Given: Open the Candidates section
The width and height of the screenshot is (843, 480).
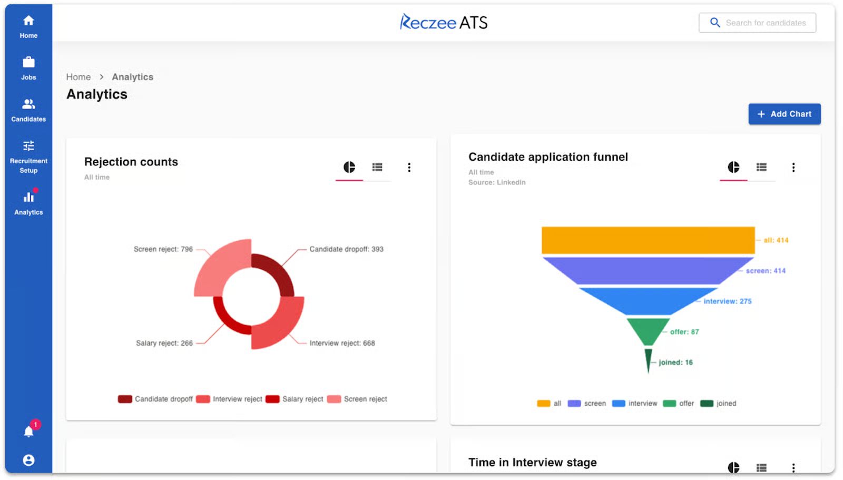Looking at the screenshot, I should pyautogui.click(x=28, y=110).
